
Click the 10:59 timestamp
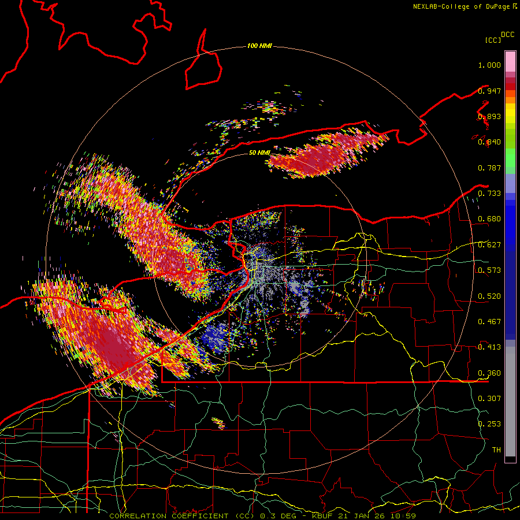[403, 516]
